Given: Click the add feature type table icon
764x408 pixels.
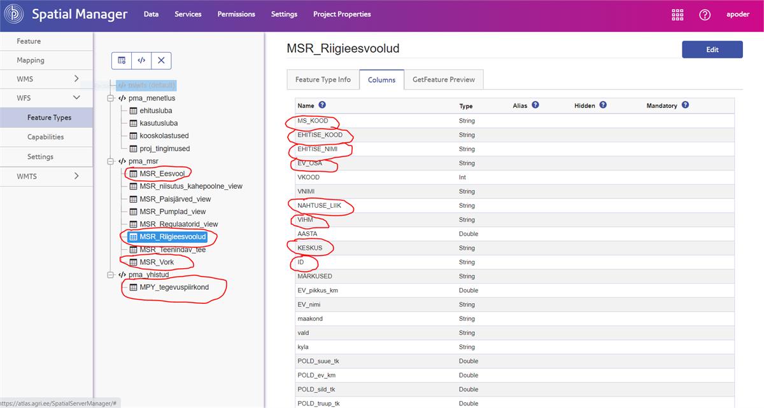Looking at the screenshot, I should 122,60.
